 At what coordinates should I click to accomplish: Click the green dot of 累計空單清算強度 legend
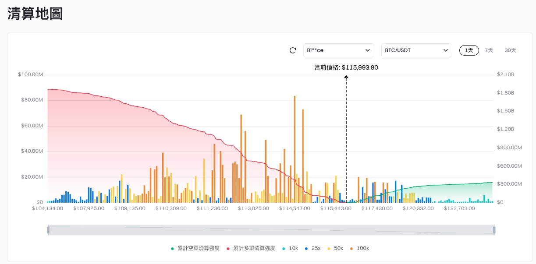point(173,249)
